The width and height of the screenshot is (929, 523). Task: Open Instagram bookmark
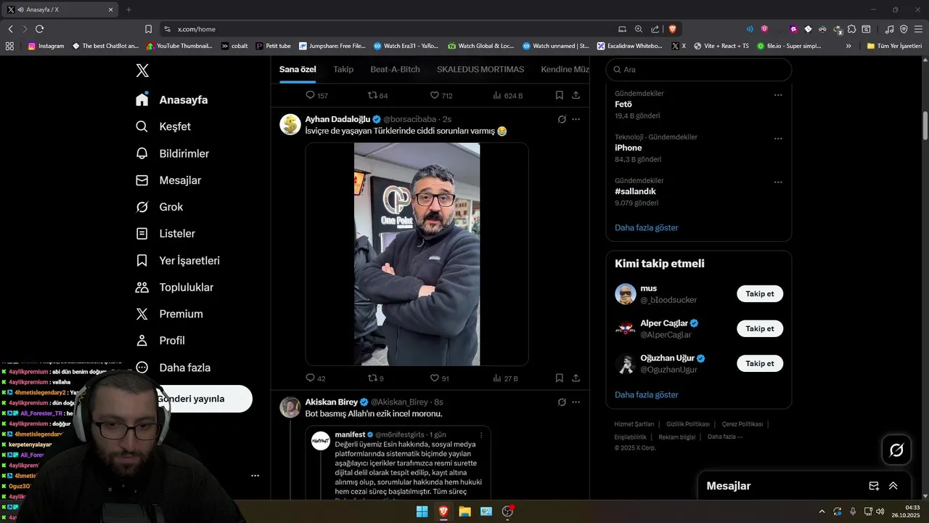[46, 46]
